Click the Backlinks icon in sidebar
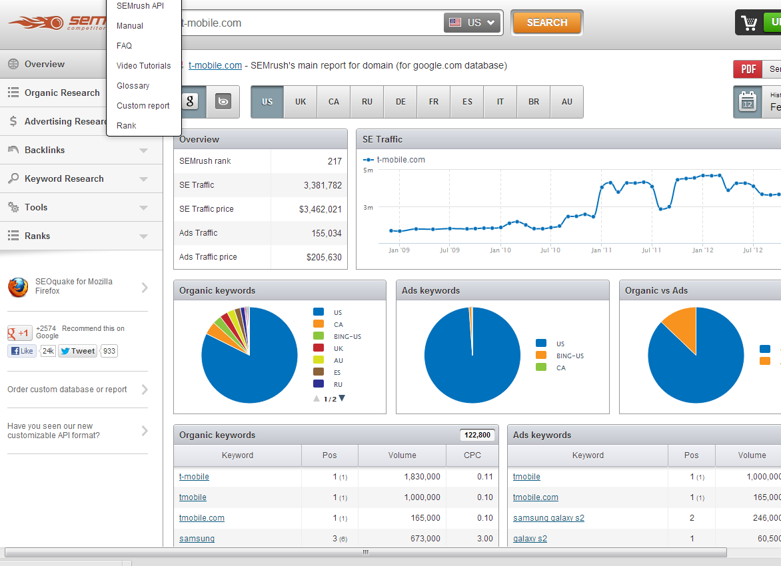 click(13, 149)
